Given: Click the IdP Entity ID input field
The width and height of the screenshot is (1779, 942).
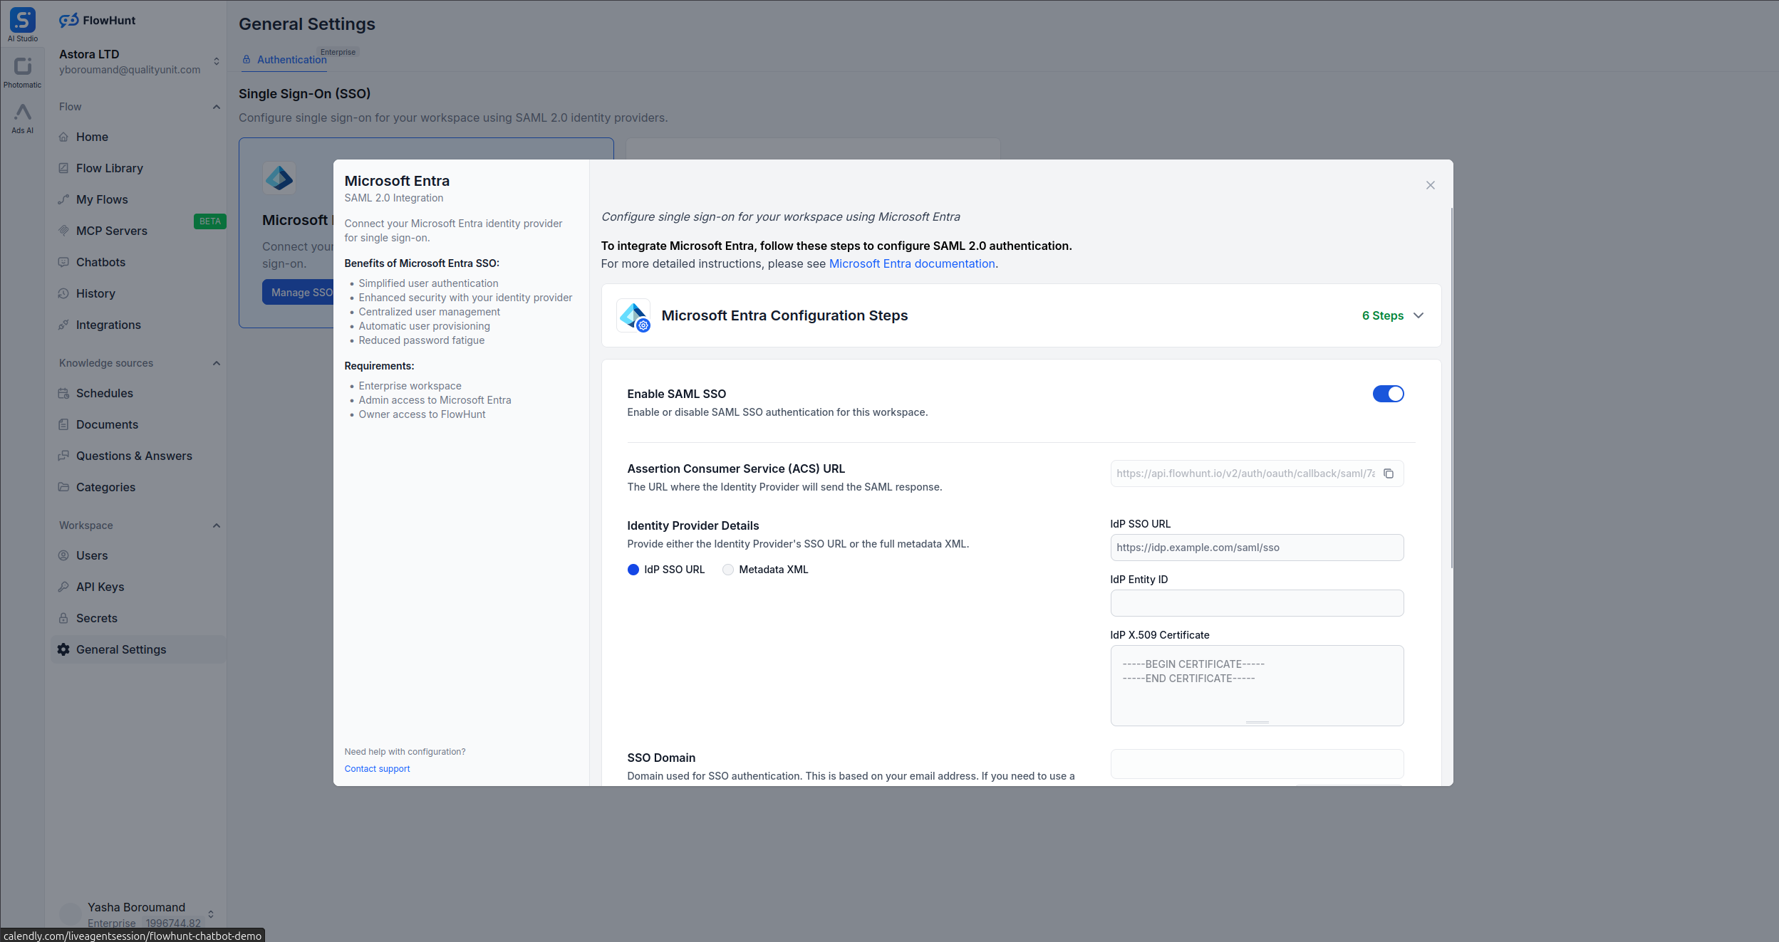Looking at the screenshot, I should point(1256,602).
